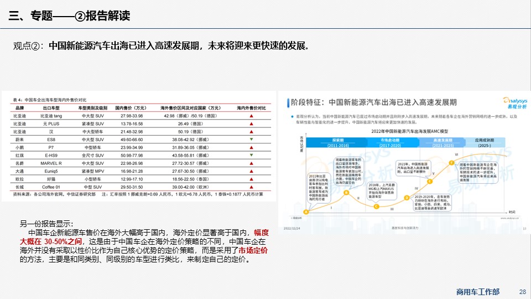Select the 应用成熟期 (2025-) stage header
This screenshot has height=299, width=531.
point(485,142)
